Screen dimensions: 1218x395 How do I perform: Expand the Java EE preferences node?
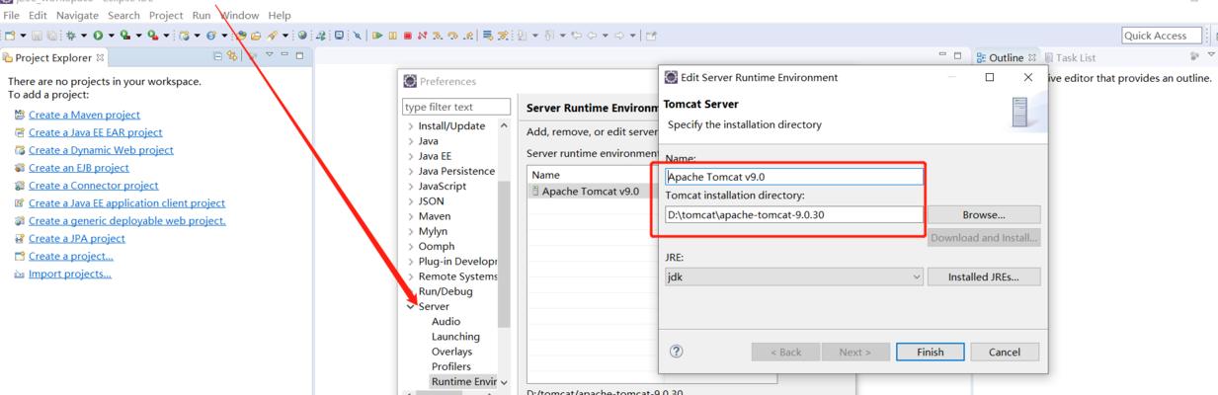click(x=411, y=156)
